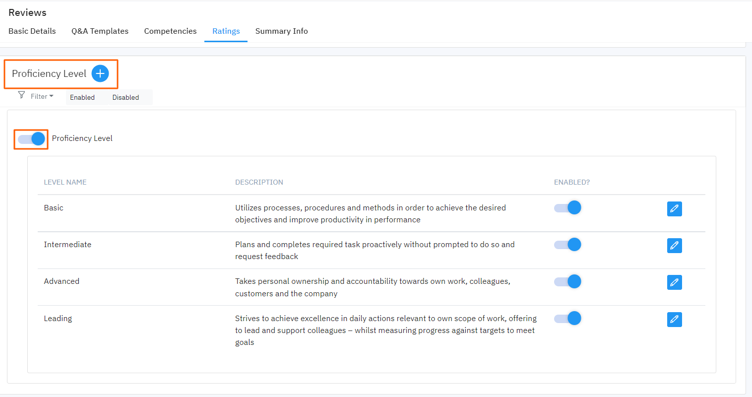Viewport: 752px width, 397px height.
Task: Edit the Basic level with pencil icon
Action: [x=674, y=209]
